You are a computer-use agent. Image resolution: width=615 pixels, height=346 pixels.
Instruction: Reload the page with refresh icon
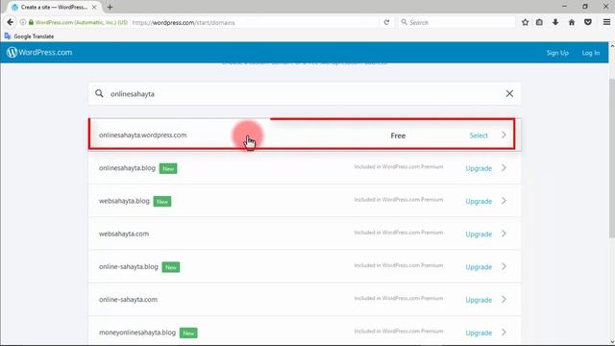pos(386,22)
